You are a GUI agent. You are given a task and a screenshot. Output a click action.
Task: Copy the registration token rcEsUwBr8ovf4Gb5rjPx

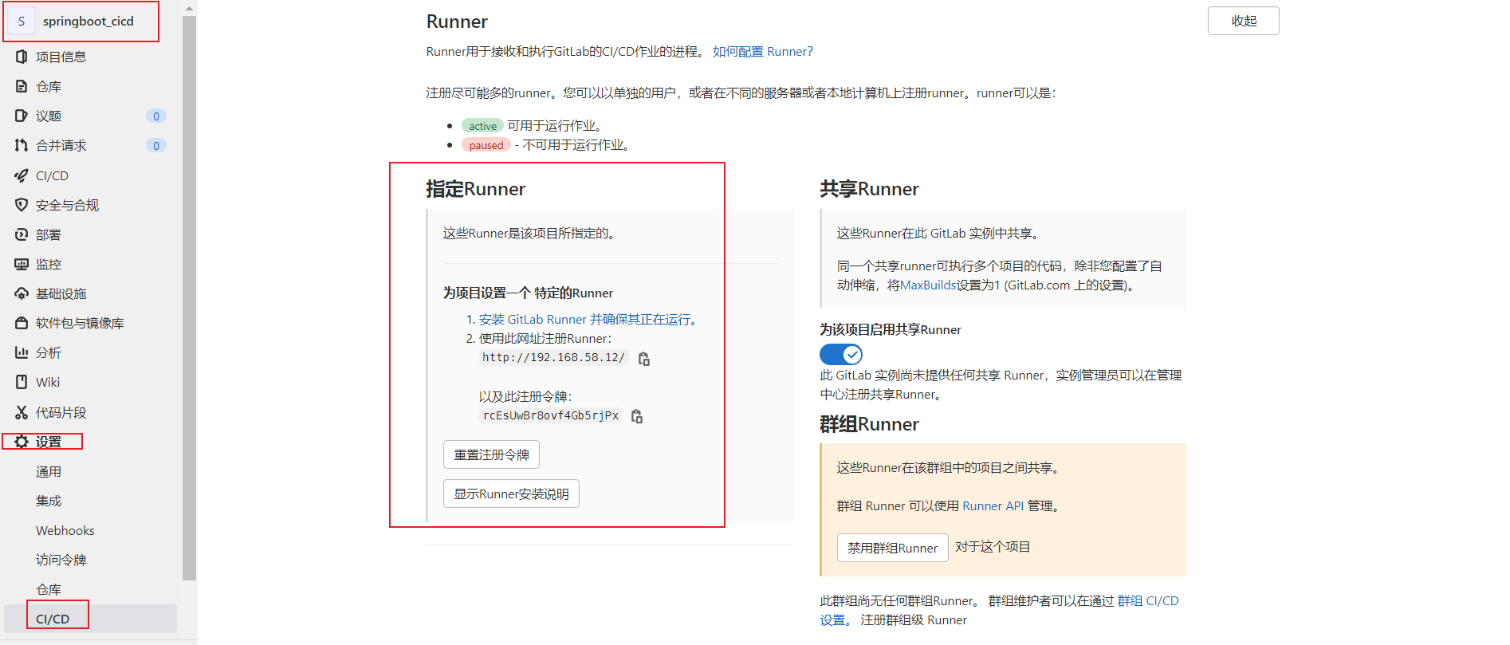coord(637,416)
